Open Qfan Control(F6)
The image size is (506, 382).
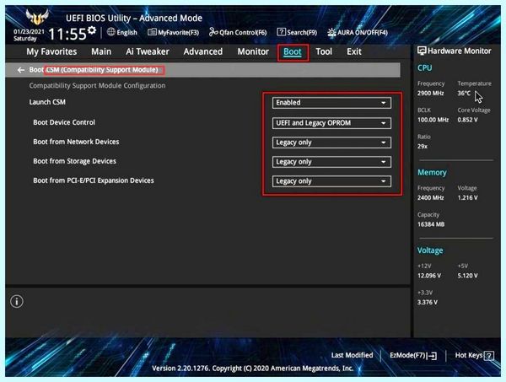(238, 32)
